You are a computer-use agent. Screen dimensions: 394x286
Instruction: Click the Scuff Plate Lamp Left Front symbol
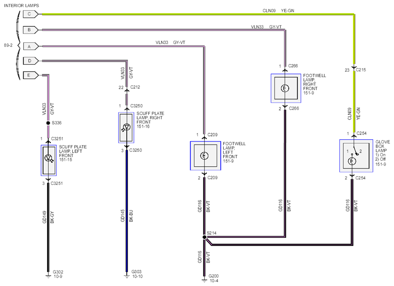[x=49, y=160]
